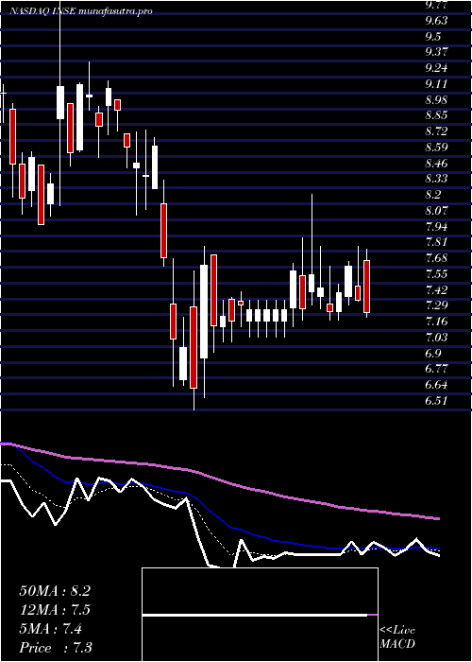Click the 6.64 price axis label
This screenshot has height=662, width=472.
[436, 385]
